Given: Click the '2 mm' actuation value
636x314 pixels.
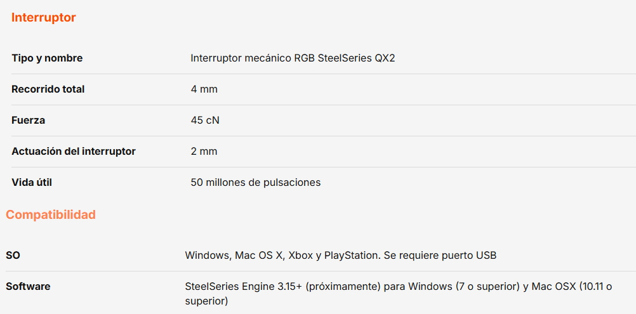Looking at the screenshot, I should tap(204, 152).
